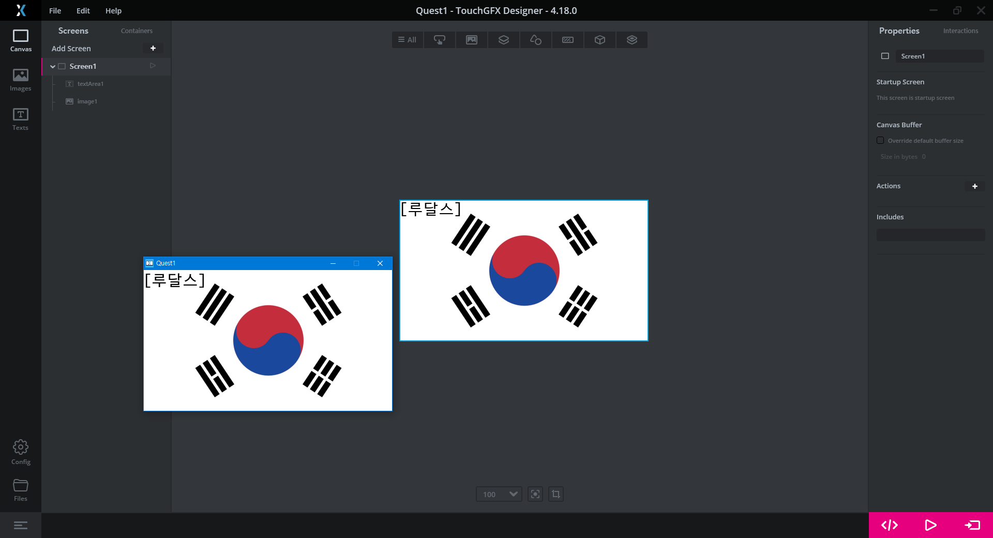Open the Miscellaneous cube widget category
993x538 pixels.
(600, 40)
